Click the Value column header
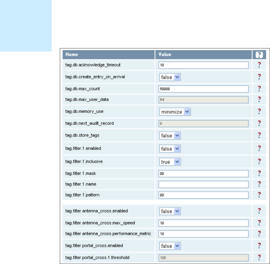This screenshot has height=264, width=270. click(203, 55)
